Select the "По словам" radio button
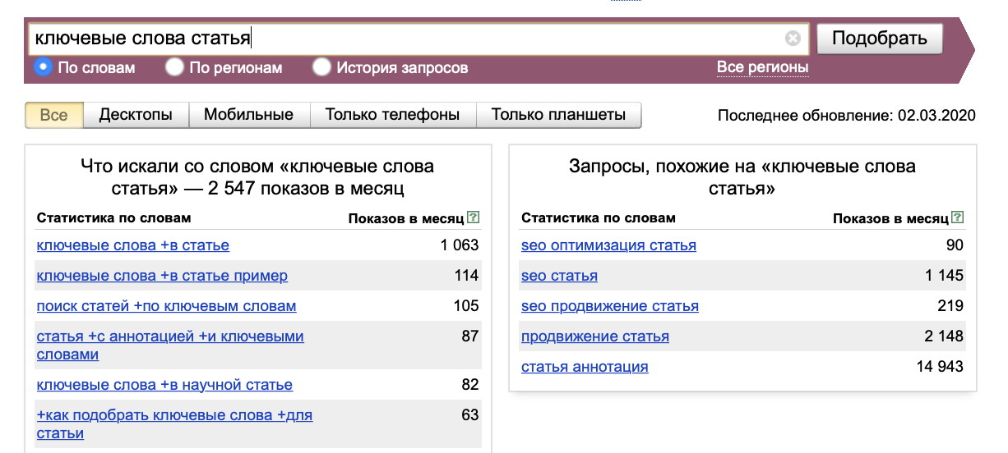Viewport: 1008px width, 453px height. coord(44,67)
